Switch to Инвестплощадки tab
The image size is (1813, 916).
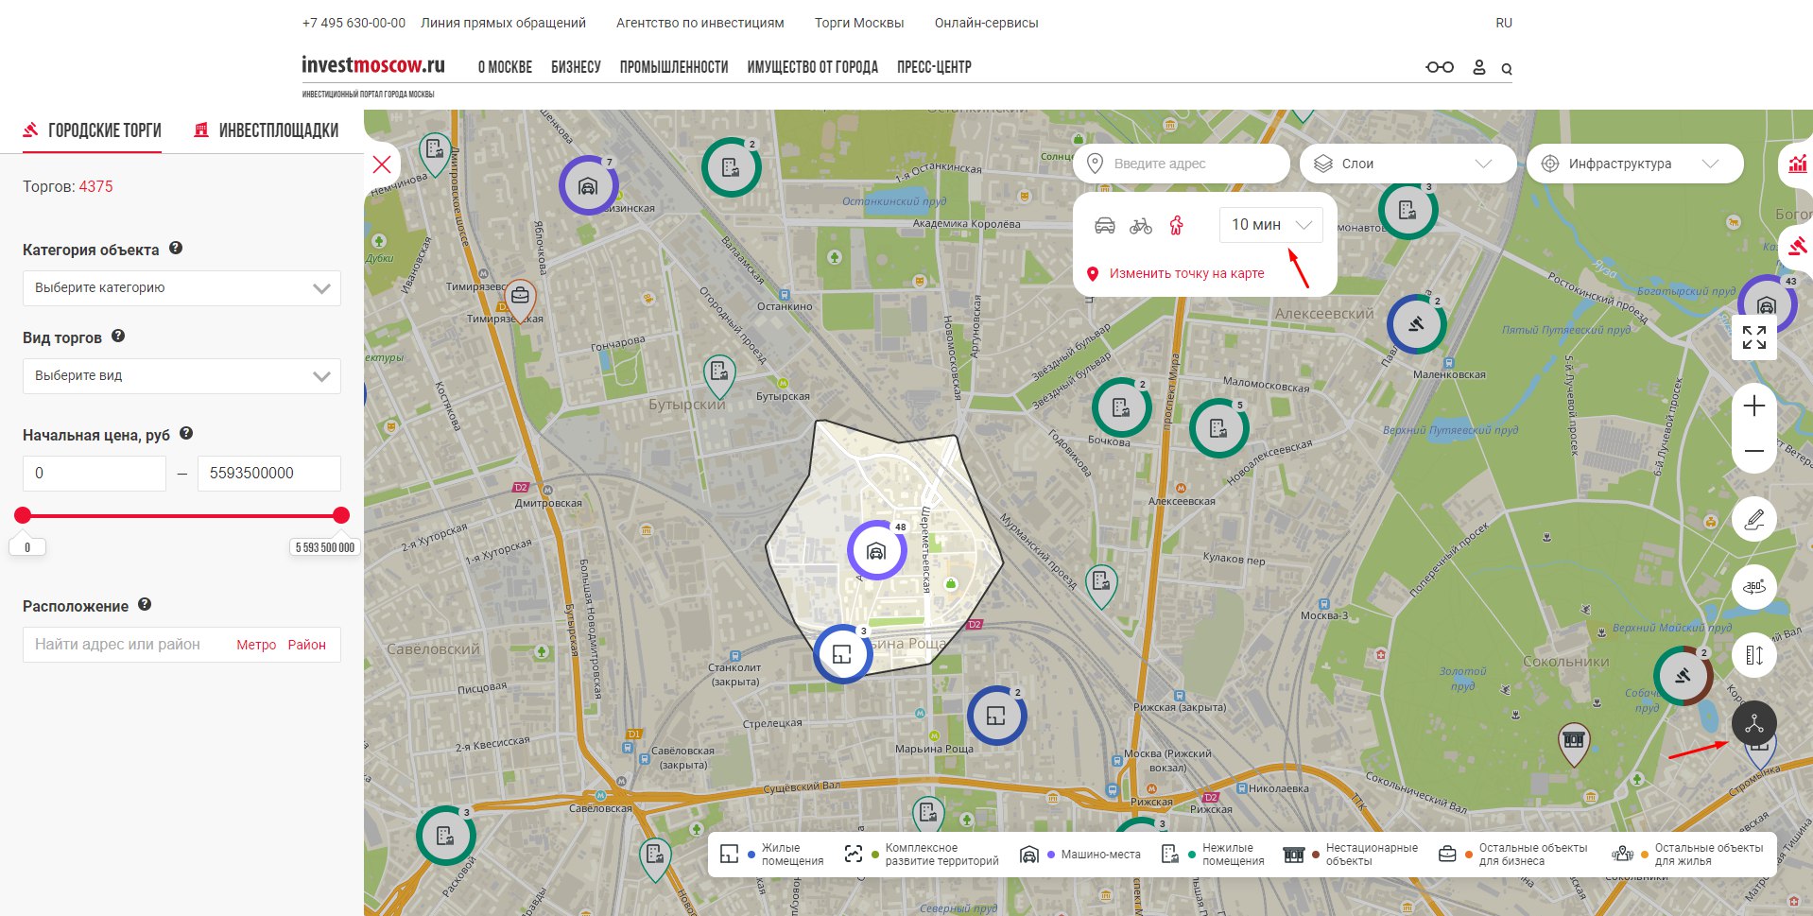(x=266, y=130)
